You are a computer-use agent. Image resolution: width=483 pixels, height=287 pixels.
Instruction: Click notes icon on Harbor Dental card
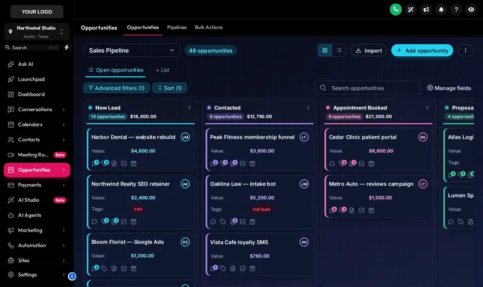114,163
